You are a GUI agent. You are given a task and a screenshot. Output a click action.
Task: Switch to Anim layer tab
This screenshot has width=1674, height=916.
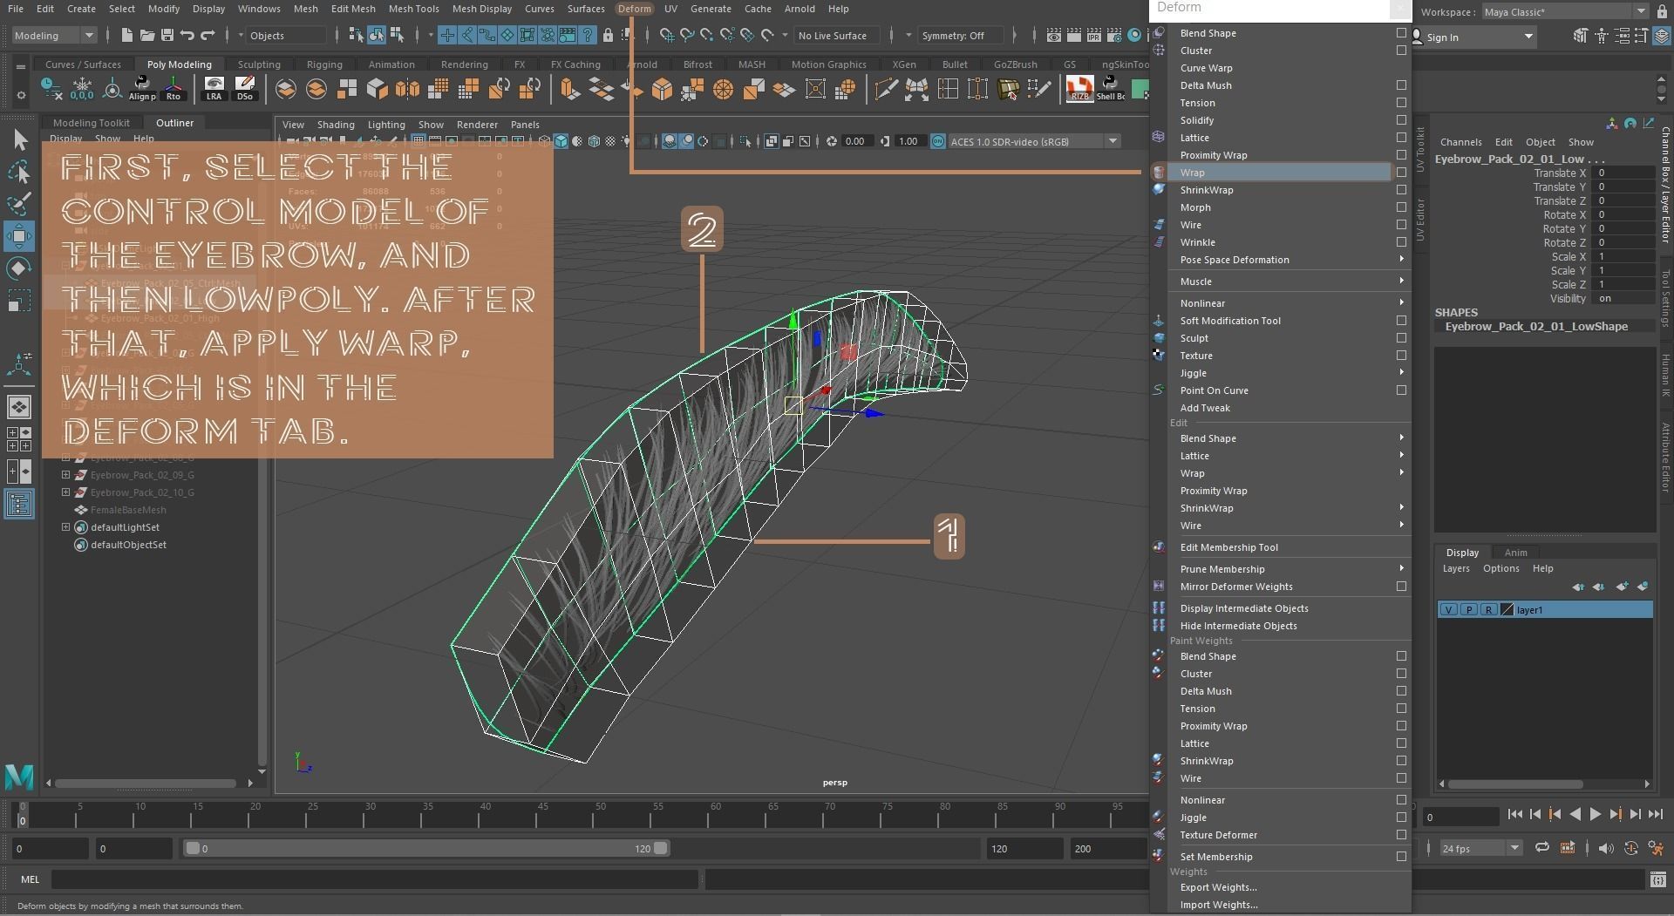click(1515, 553)
